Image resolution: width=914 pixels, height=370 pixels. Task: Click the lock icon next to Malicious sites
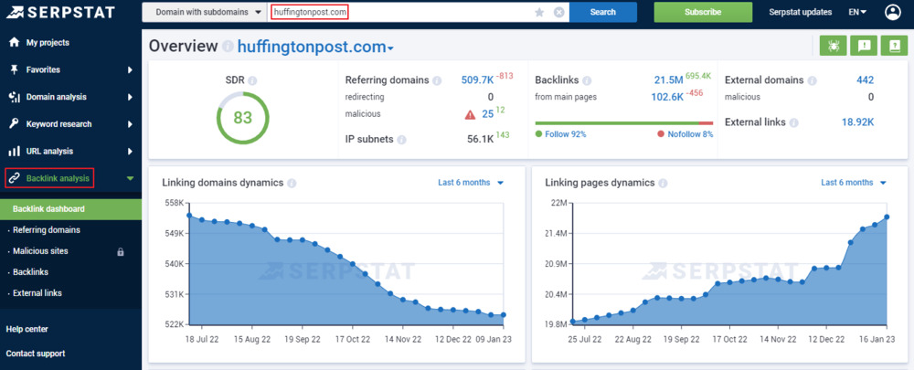pyautogui.click(x=121, y=252)
